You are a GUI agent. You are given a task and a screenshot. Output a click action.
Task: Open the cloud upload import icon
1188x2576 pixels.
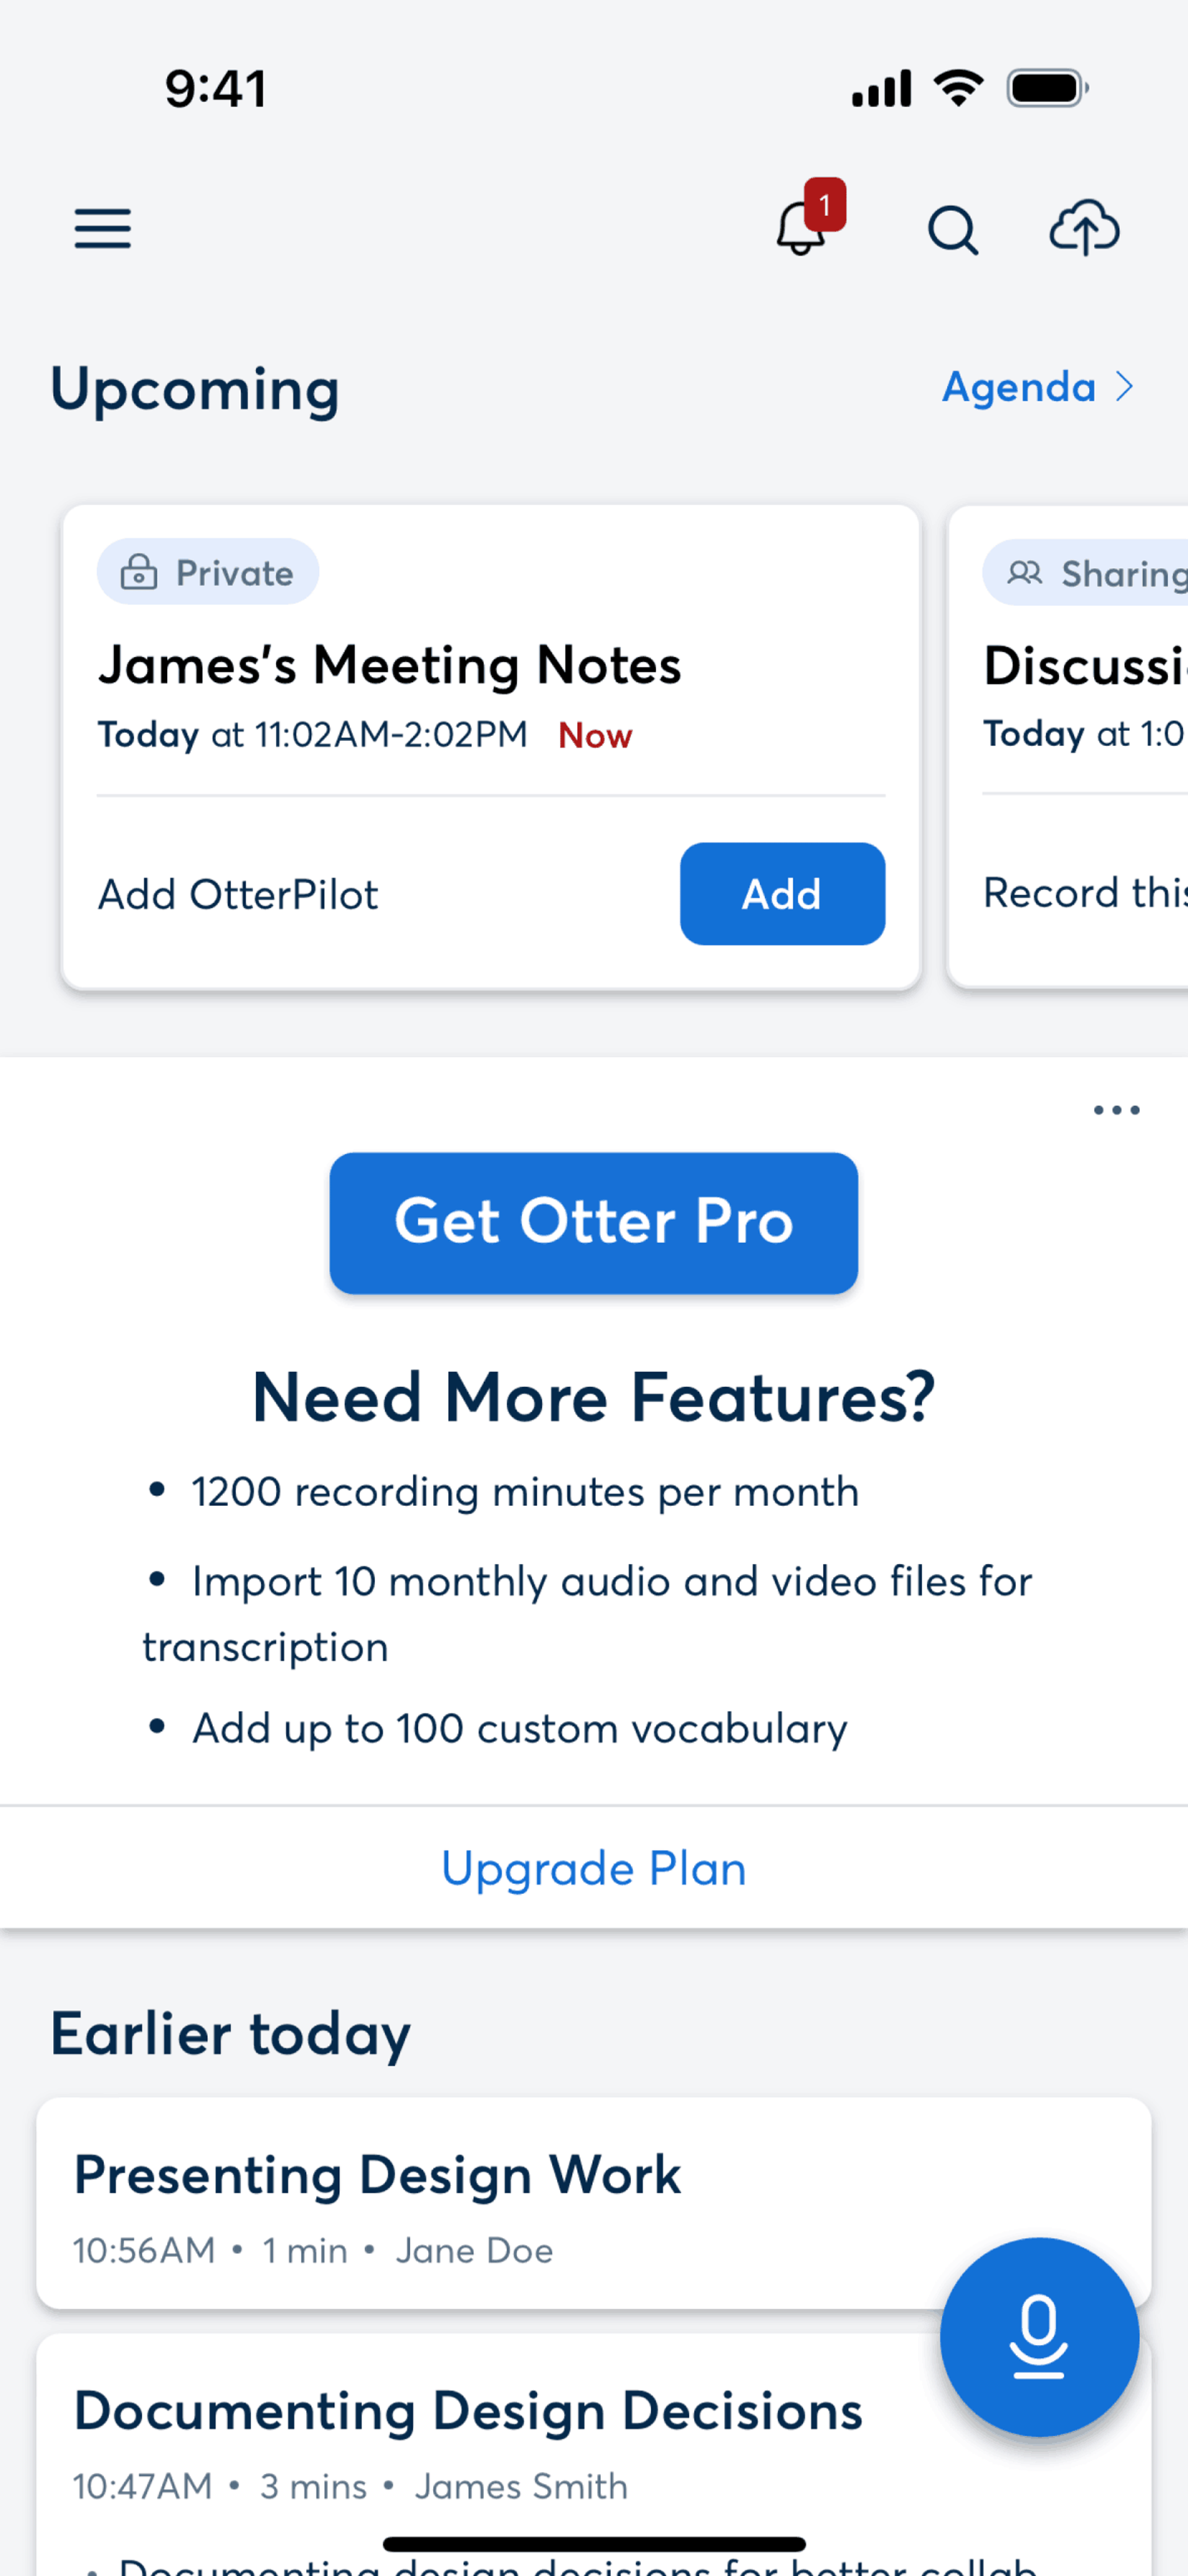[1084, 227]
